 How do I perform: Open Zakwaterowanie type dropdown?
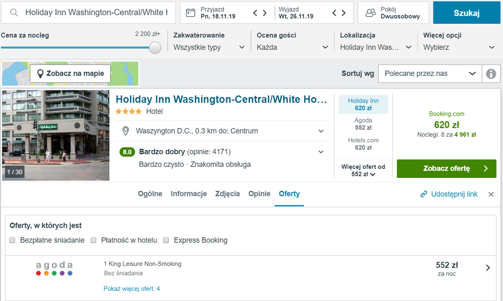coord(209,47)
